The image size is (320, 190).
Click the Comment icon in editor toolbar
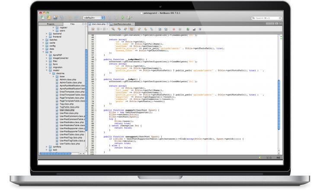click(188, 29)
